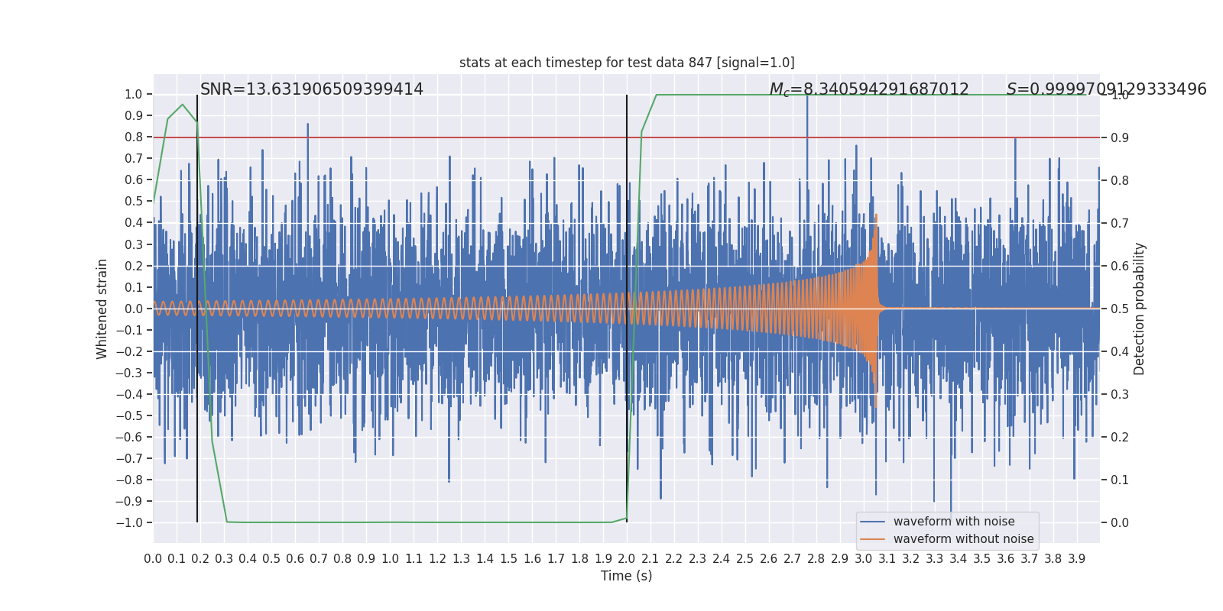Screen dimensions: 1223x611
Task: Click the 0.8 tick on the left strain axis
Action: (x=134, y=137)
